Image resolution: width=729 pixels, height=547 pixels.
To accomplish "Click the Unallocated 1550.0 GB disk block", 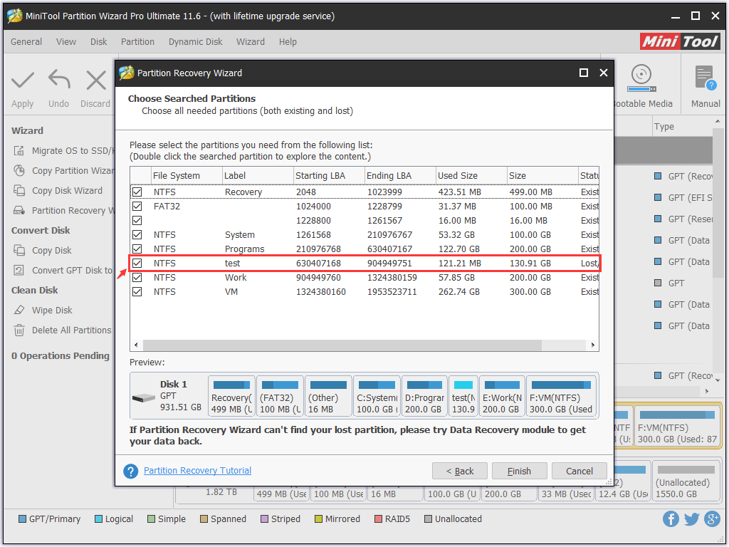I will pyautogui.click(x=686, y=481).
